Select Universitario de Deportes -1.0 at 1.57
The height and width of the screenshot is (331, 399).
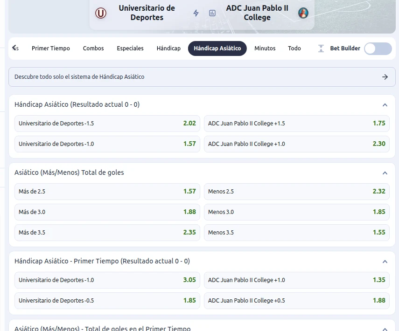(107, 144)
